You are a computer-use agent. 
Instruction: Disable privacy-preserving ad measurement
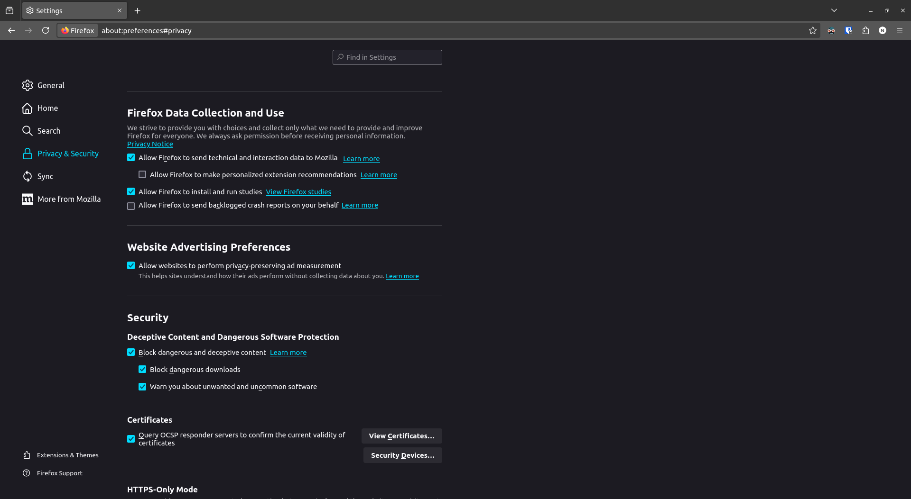click(131, 265)
